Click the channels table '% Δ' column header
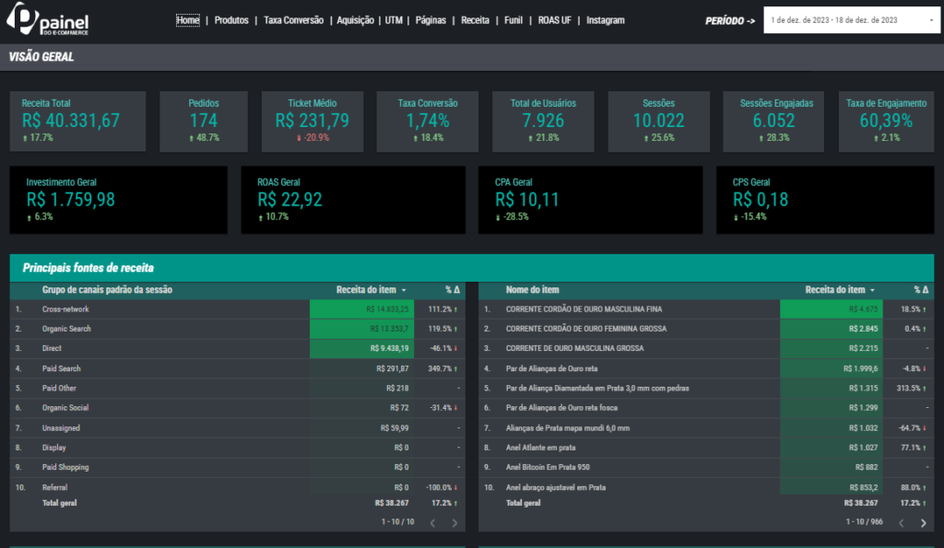The width and height of the screenshot is (944, 548). click(452, 290)
